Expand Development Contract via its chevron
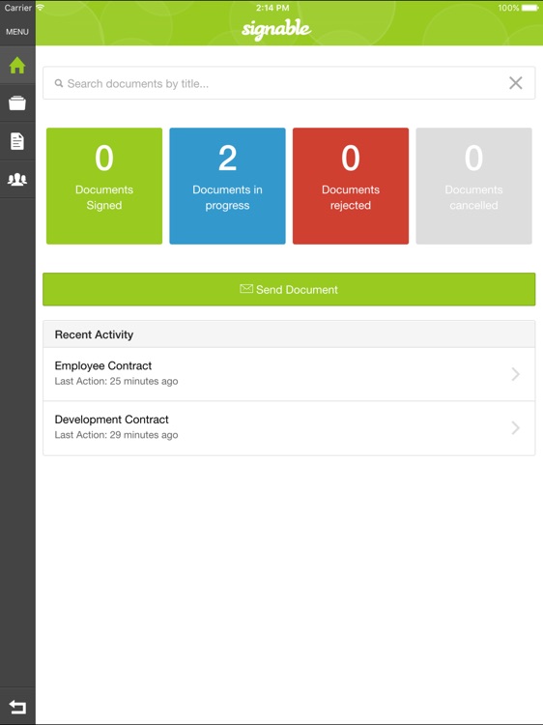Screen dimensions: 543x725 (x=516, y=427)
